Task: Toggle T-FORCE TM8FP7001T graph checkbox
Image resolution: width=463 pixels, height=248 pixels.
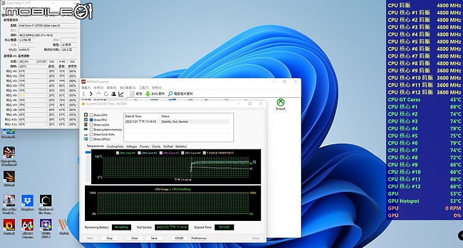Action: tap(204, 153)
